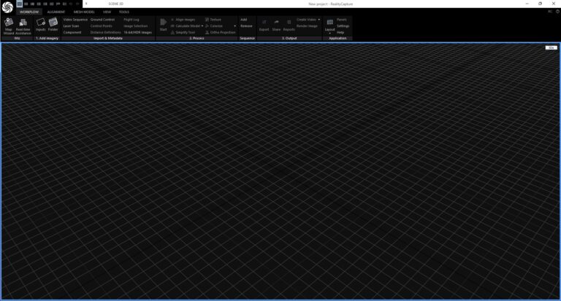The height and width of the screenshot is (301, 561).
Task: Click the Inputs icon to add images
Action: [x=41, y=26]
